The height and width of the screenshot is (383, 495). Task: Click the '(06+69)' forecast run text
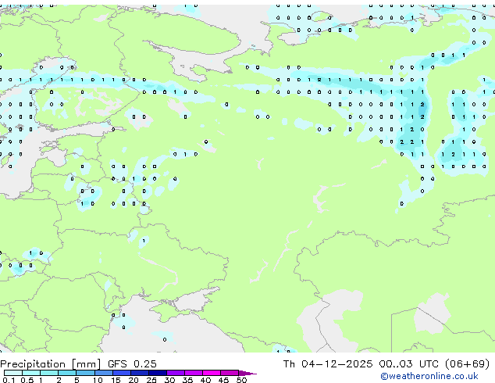[467, 364]
